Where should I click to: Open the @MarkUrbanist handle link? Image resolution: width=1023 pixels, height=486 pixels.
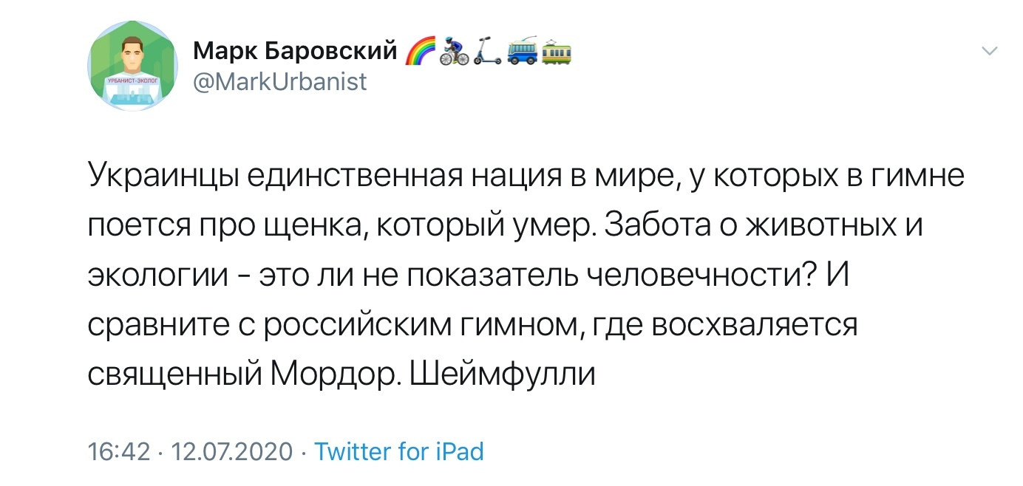[x=279, y=81]
